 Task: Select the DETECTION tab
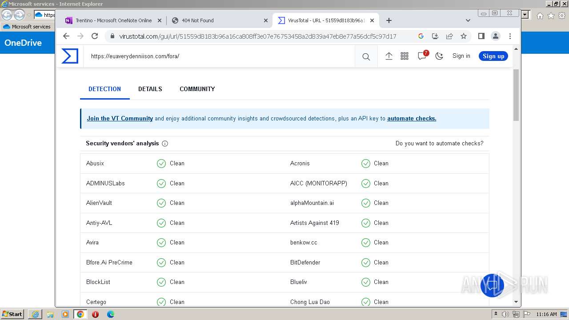click(104, 89)
